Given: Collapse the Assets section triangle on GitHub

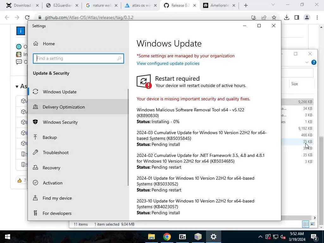Looking at the screenshot, I should 17,87.
